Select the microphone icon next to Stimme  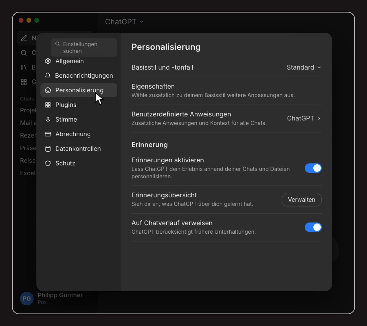(48, 119)
